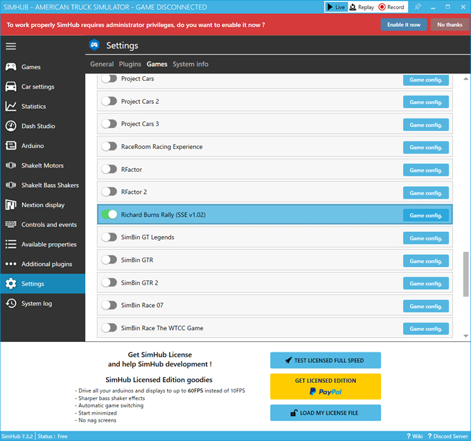Open Game config for Project Cars 2

point(426,102)
